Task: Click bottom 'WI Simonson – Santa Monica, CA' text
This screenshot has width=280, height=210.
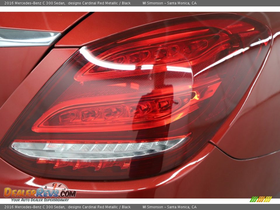Action: [169, 207]
